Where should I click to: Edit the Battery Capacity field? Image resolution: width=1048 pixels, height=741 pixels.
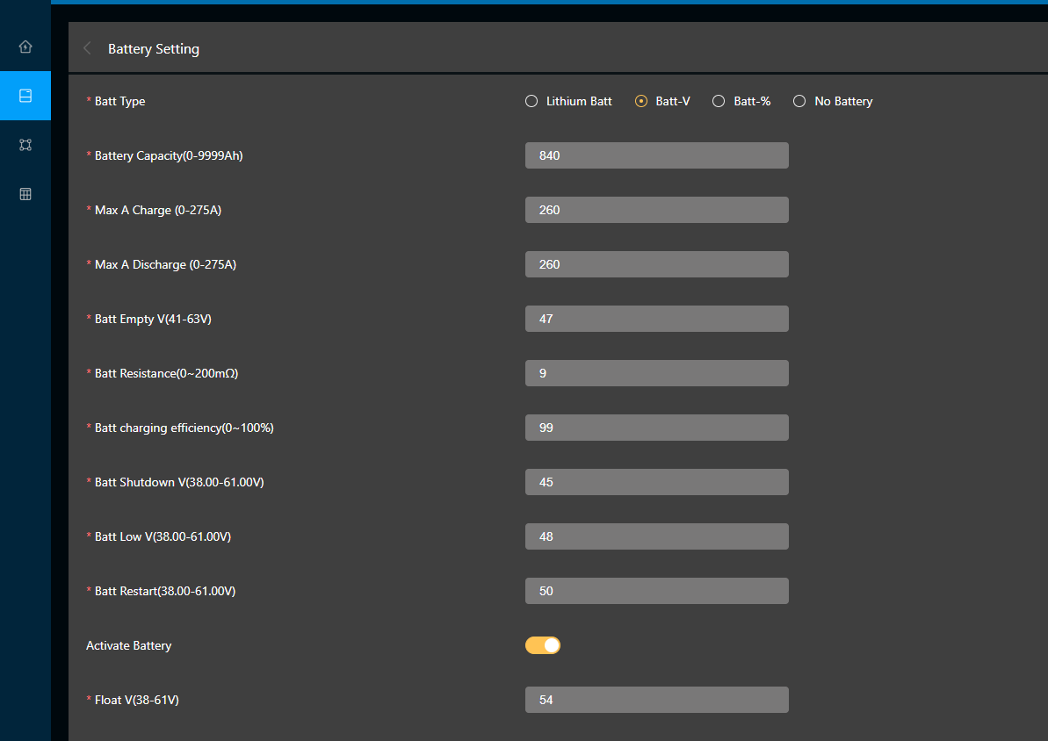point(657,155)
